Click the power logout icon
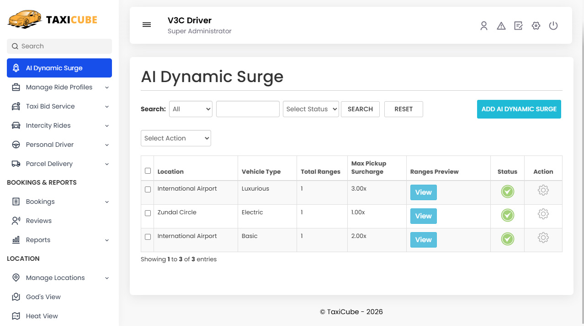Viewport: 584px width, 326px height. pyautogui.click(x=553, y=26)
